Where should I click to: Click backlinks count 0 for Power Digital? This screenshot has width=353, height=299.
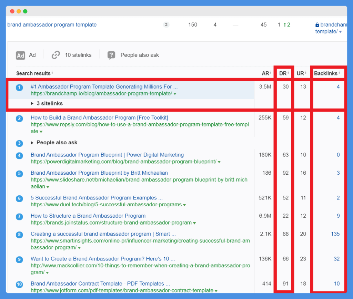(x=338, y=155)
